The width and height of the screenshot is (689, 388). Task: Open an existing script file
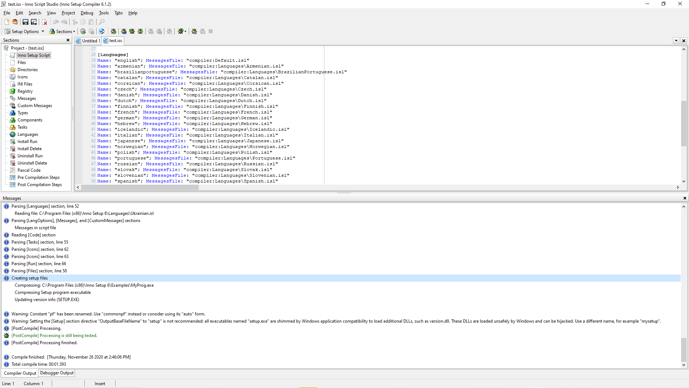pyautogui.click(x=15, y=22)
